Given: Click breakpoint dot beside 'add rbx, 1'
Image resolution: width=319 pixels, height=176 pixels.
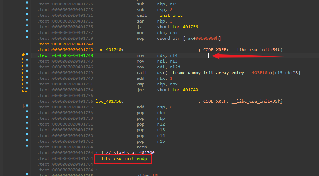Looking at the screenshot, I should [27, 77].
